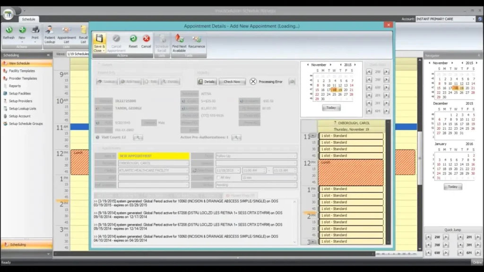484x272 pixels.
Task: Go to previous month in dialog calendar
Action: tap(308, 65)
